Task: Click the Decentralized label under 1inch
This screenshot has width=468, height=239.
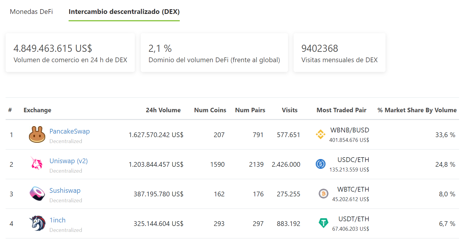Action: [x=66, y=230]
